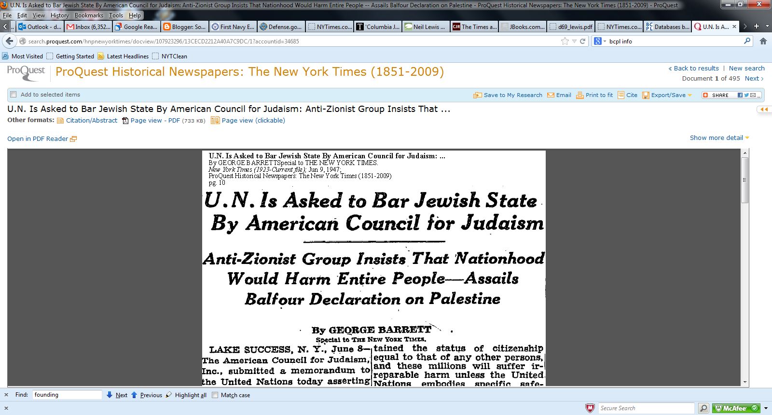The width and height of the screenshot is (772, 415).
Task: Click the Email envelope icon
Action: click(x=551, y=95)
